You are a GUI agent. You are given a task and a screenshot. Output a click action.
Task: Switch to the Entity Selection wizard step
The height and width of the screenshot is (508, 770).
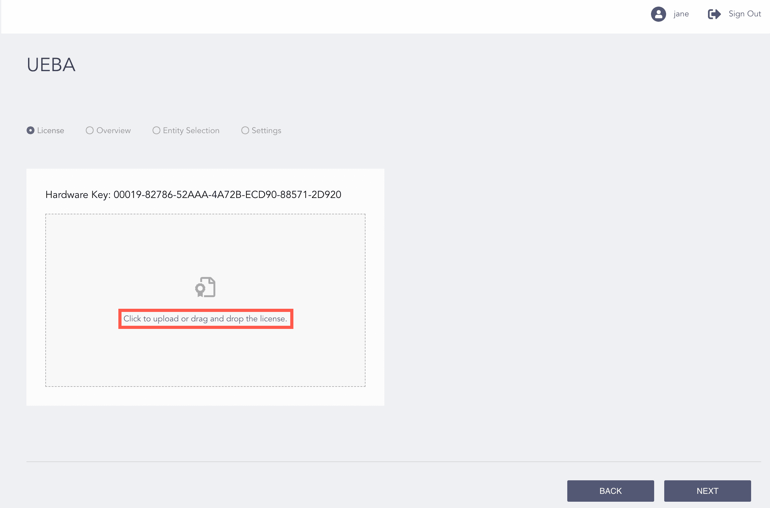coord(190,130)
